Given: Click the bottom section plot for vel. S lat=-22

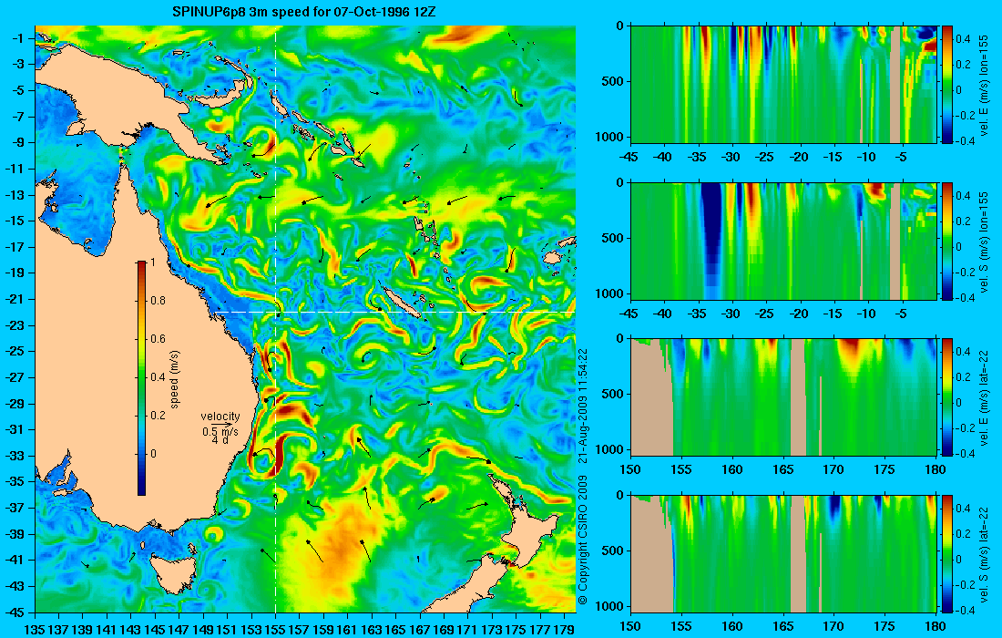Looking at the screenshot, I should click(783, 553).
